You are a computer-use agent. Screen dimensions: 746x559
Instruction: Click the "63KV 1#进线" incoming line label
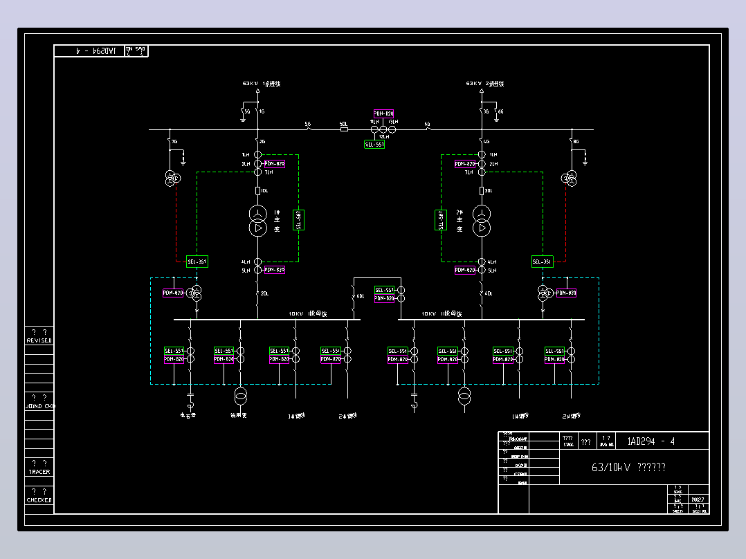click(x=261, y=84)
